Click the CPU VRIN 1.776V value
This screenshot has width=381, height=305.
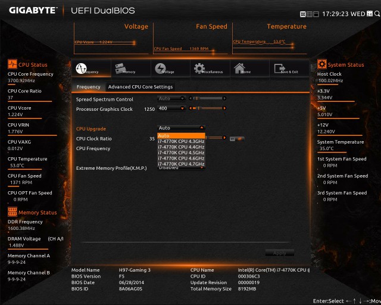tap(15, 131)
